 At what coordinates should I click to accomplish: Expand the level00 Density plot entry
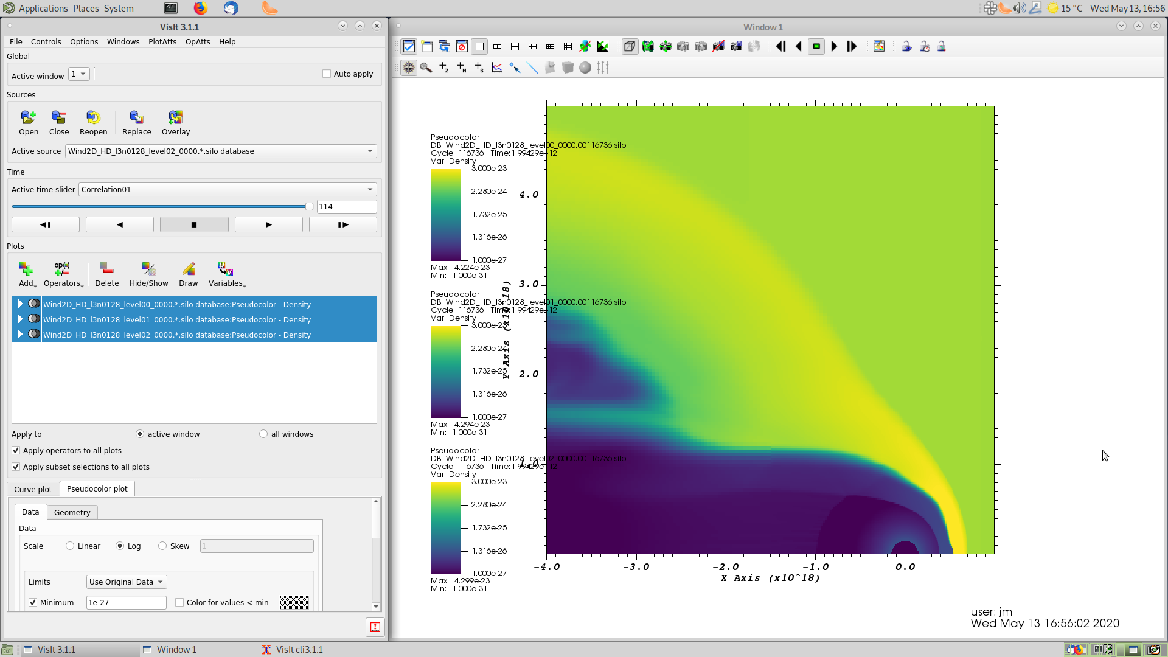point(20,304)
